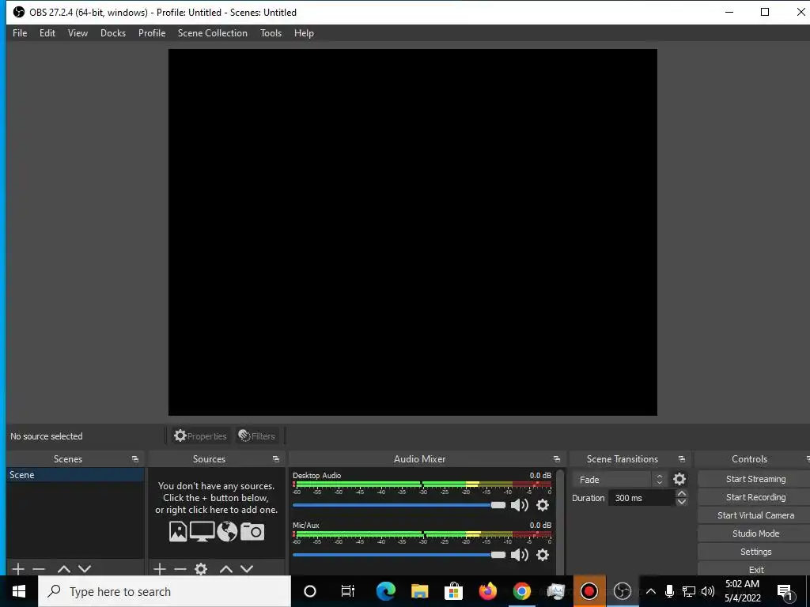Click the system volume tray icon
Screen dimensions: 810x607
point(708,591)
